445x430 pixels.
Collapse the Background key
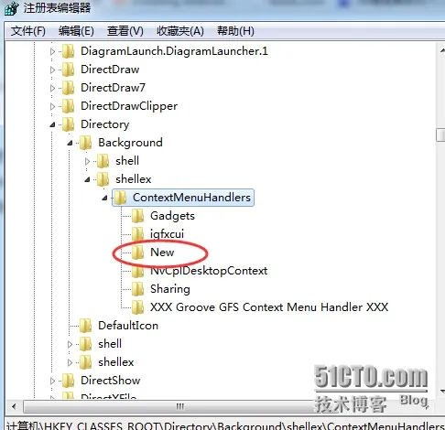point(71,143)
